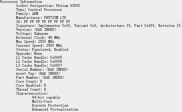Image resolution: width=182 pixels, height=112 pixels.
Task: Click the External Clock 48 MHz line
Action: point(38,37)
